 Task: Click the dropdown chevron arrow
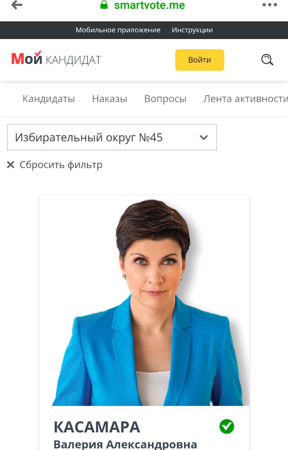(x=204, y=137)
